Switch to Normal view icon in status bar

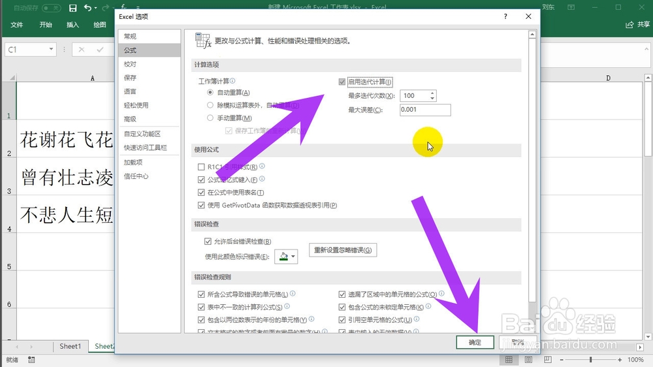[x=509, y=360]
